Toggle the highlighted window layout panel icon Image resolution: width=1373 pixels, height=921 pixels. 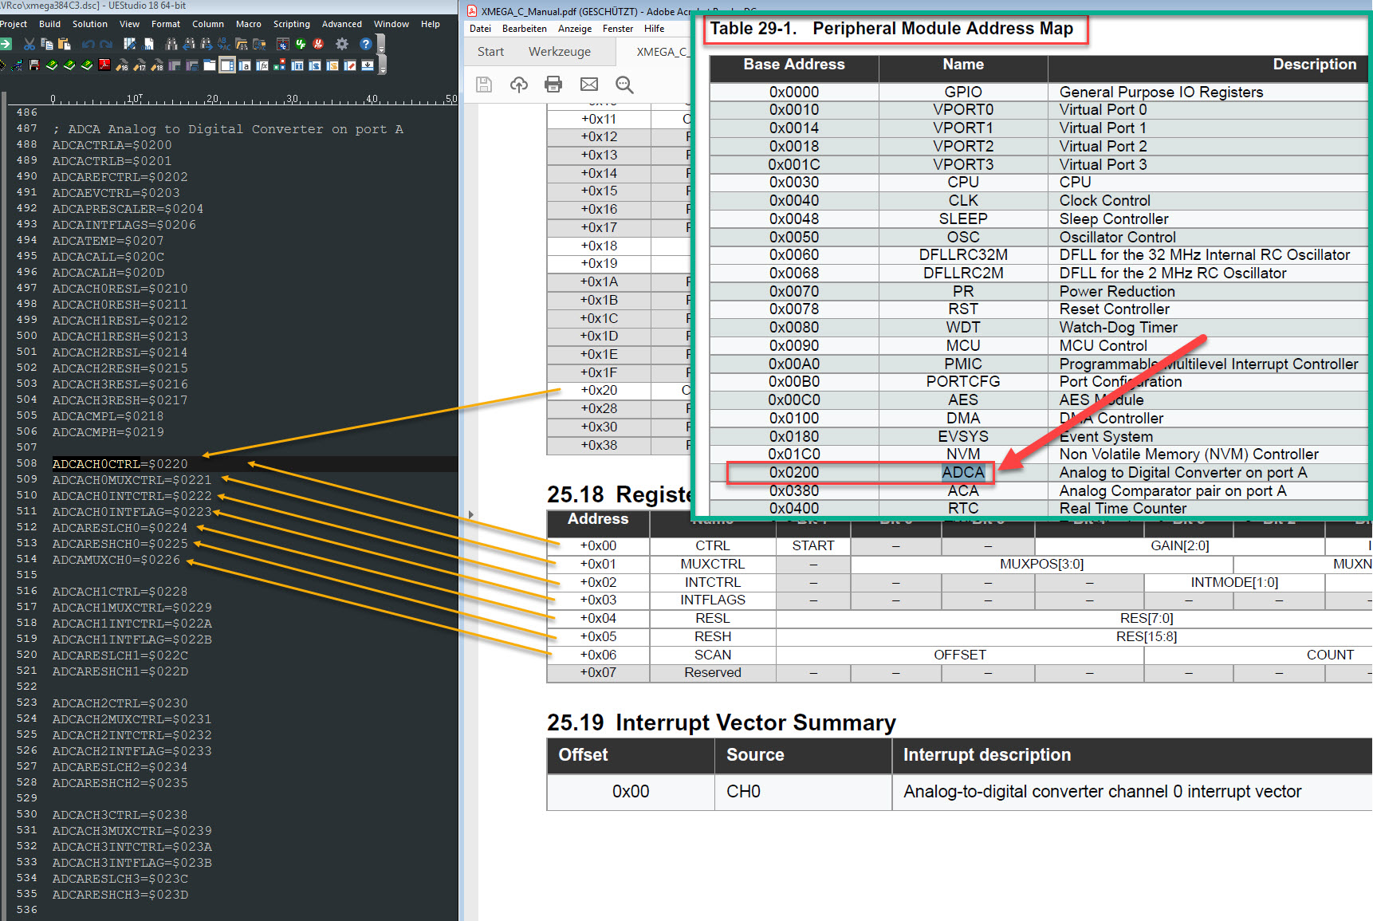tap(227, 65)
